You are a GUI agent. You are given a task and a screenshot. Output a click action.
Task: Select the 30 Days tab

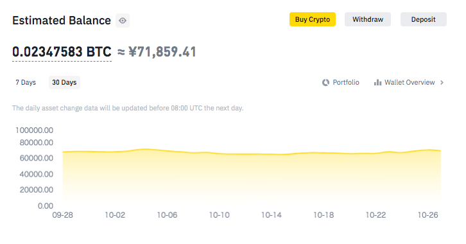coord(64,82)
